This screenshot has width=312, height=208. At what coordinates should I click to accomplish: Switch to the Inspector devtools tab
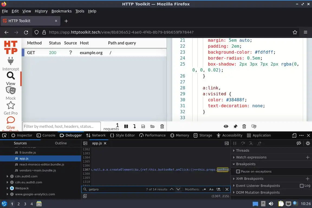tap(22, 135)
